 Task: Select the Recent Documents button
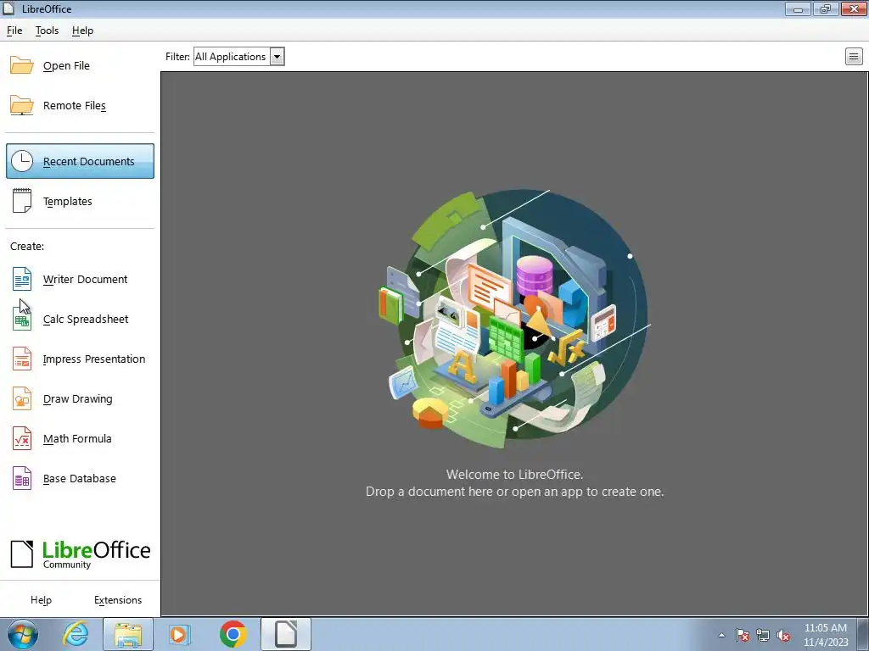(x=81, y=161)
